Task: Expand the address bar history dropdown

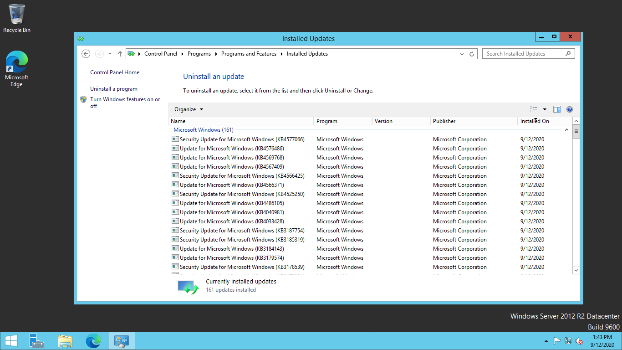Action: [x=462, y=54]
